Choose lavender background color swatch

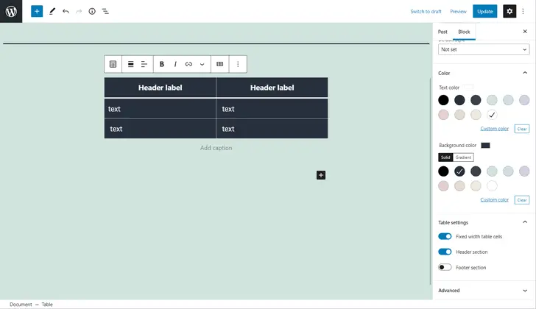tap(524, 171)
